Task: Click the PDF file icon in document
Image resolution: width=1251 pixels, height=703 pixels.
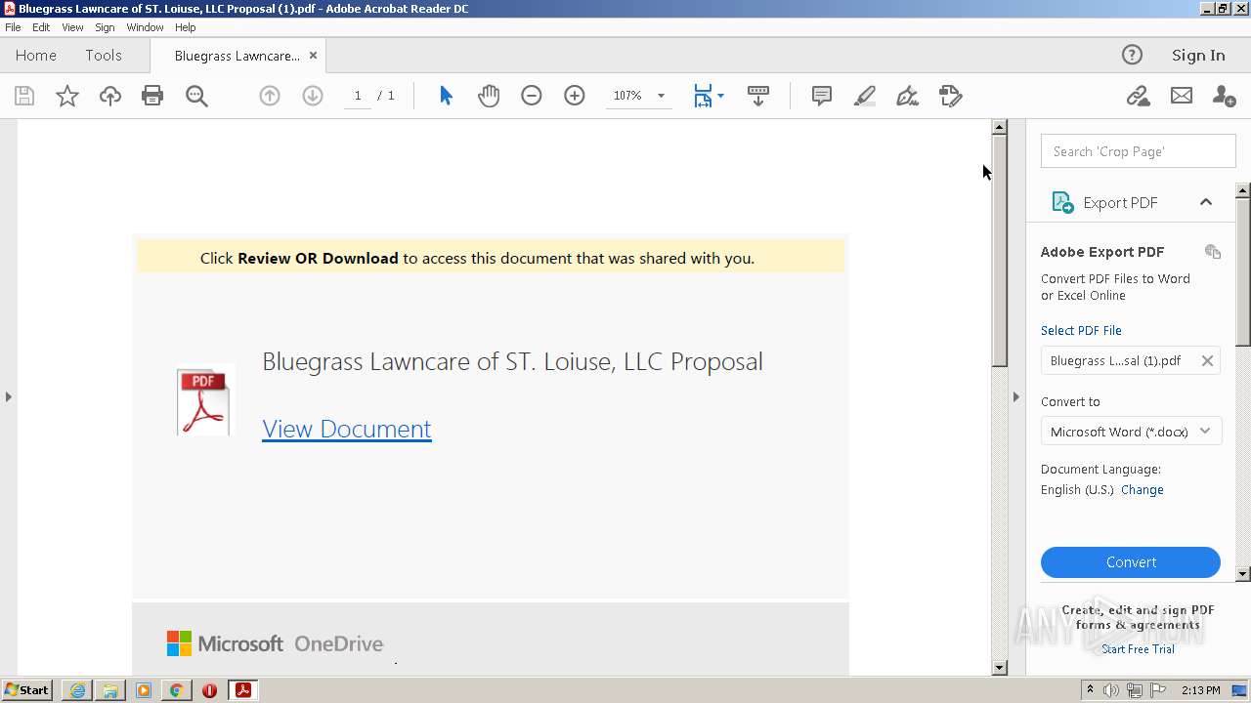Action: [x=204, y=400]
